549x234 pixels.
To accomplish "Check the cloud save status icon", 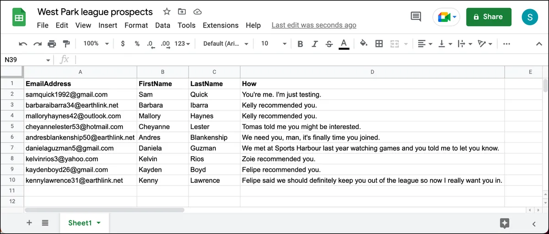I will (198, 11).
